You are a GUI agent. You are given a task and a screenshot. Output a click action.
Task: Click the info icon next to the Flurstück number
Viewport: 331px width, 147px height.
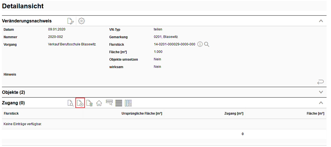[200, 44]
